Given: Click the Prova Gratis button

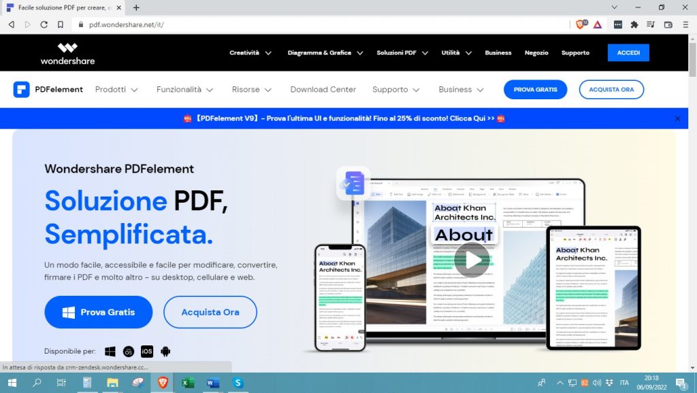Looking at the screenshot, I should point(98,312).
